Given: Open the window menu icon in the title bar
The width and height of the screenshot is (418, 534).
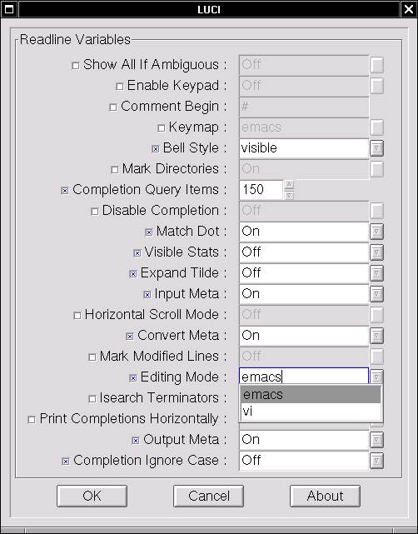Looking at the screenshot, I should click(9, 9).
